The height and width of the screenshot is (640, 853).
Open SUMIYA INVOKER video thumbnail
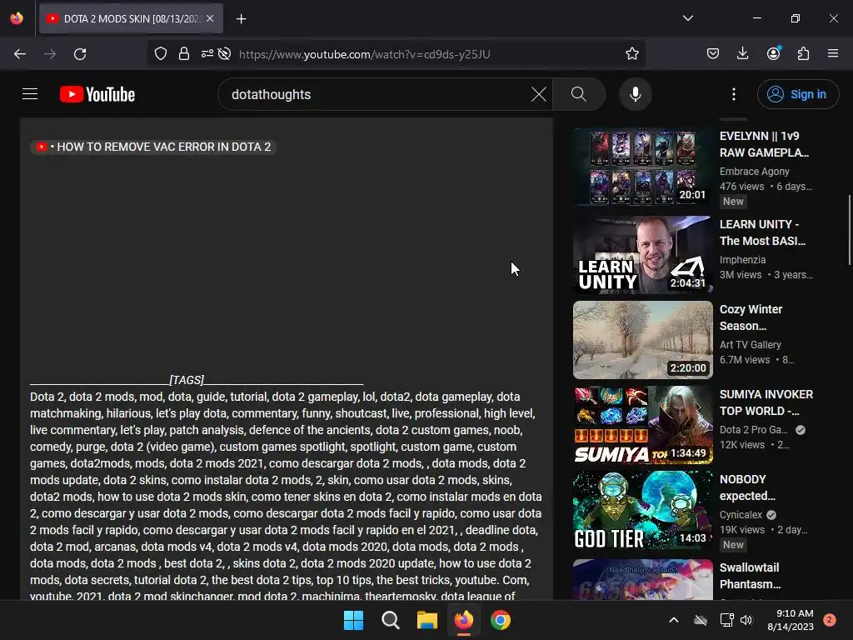[642, 424]
